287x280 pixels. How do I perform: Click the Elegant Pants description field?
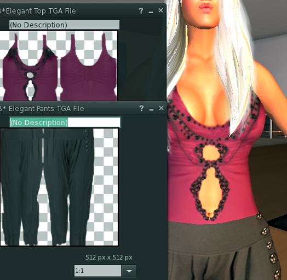[x=65, y=122]
